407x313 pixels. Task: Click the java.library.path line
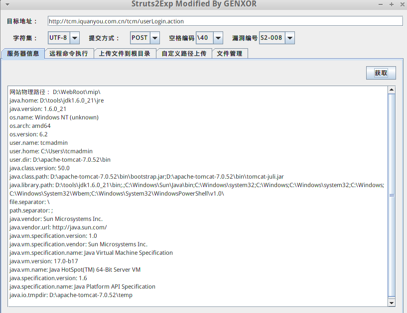click(197, 185)
